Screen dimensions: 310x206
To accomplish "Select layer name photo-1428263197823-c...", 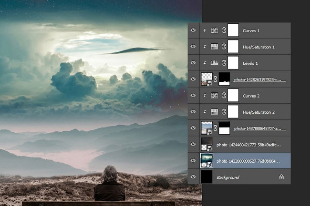I will 258,79.
